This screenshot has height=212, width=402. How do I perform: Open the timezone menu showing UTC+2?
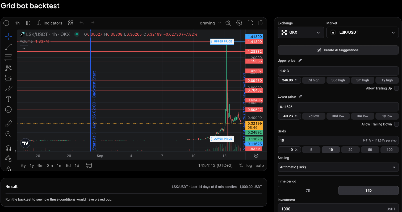click(215, 165)
